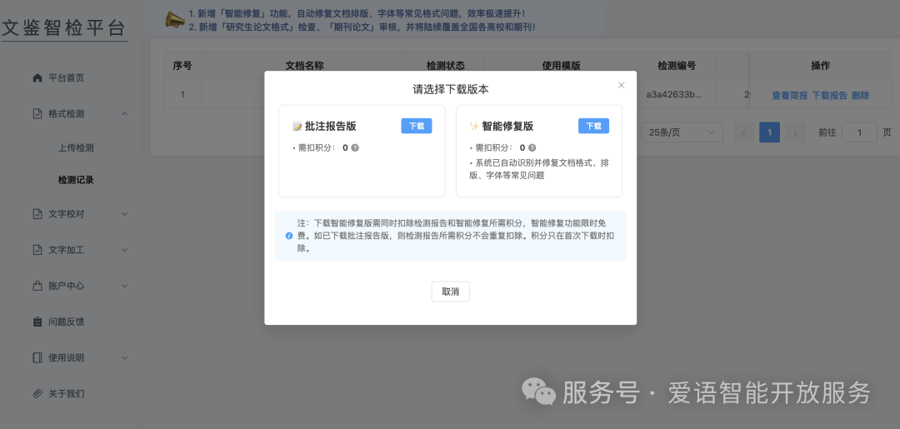Download the 智能修复版 version
The height and width of the screenshot is (429, 900).
click(593, 126)
